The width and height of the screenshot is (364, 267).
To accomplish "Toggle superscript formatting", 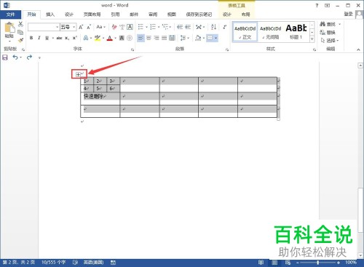I will (x=75, y=38).
